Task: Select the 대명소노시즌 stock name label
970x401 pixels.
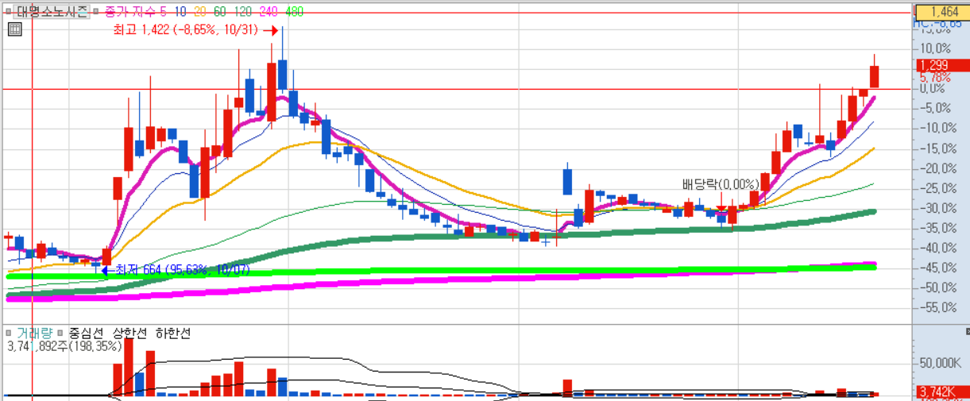Action: pyautogui.click(x=51, y=13)
